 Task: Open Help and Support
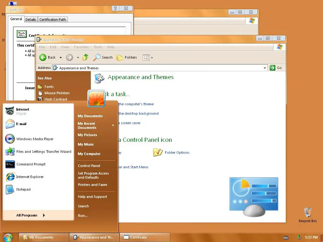coord(92,197)
